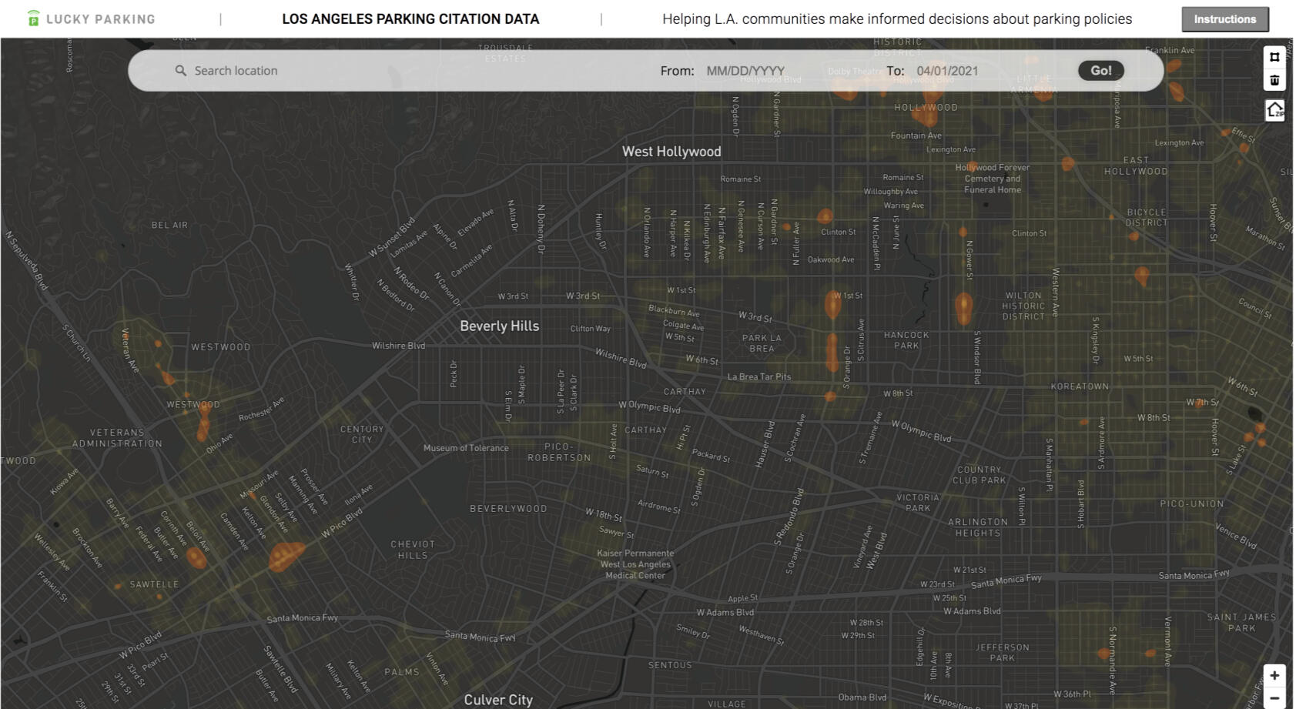This screenshot has width=1296, height=709.
Task: Click the Beverly Hills map label
Action: click(499, 326)
